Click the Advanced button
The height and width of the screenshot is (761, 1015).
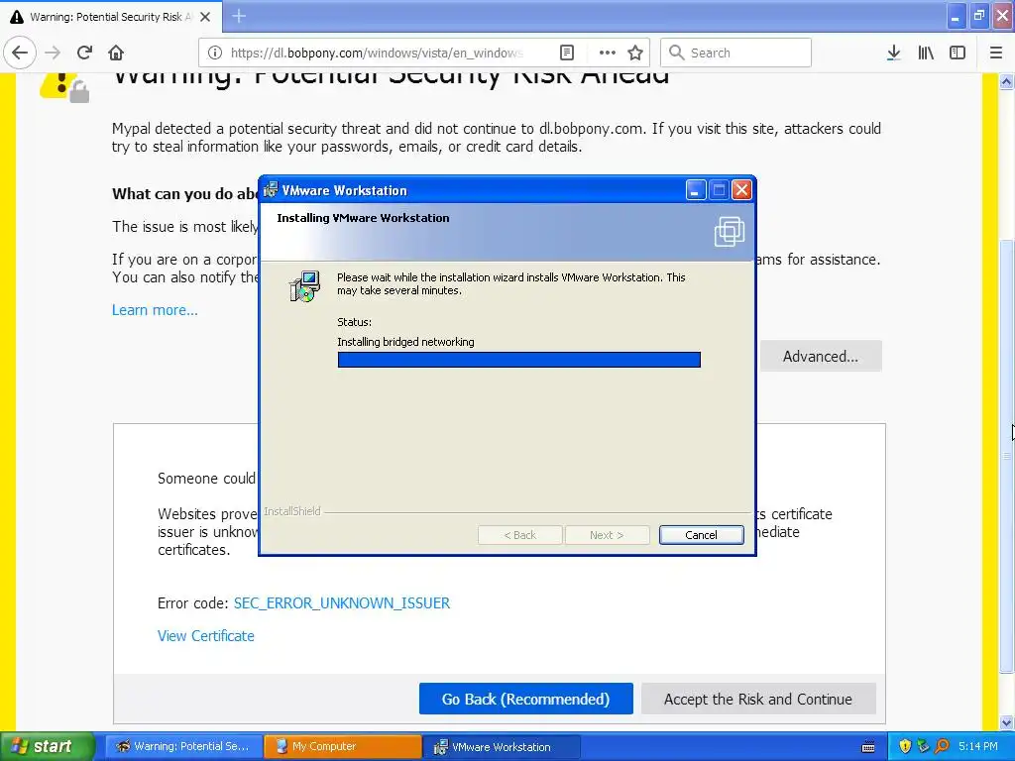pyautogui.click(x=821, y=356)
